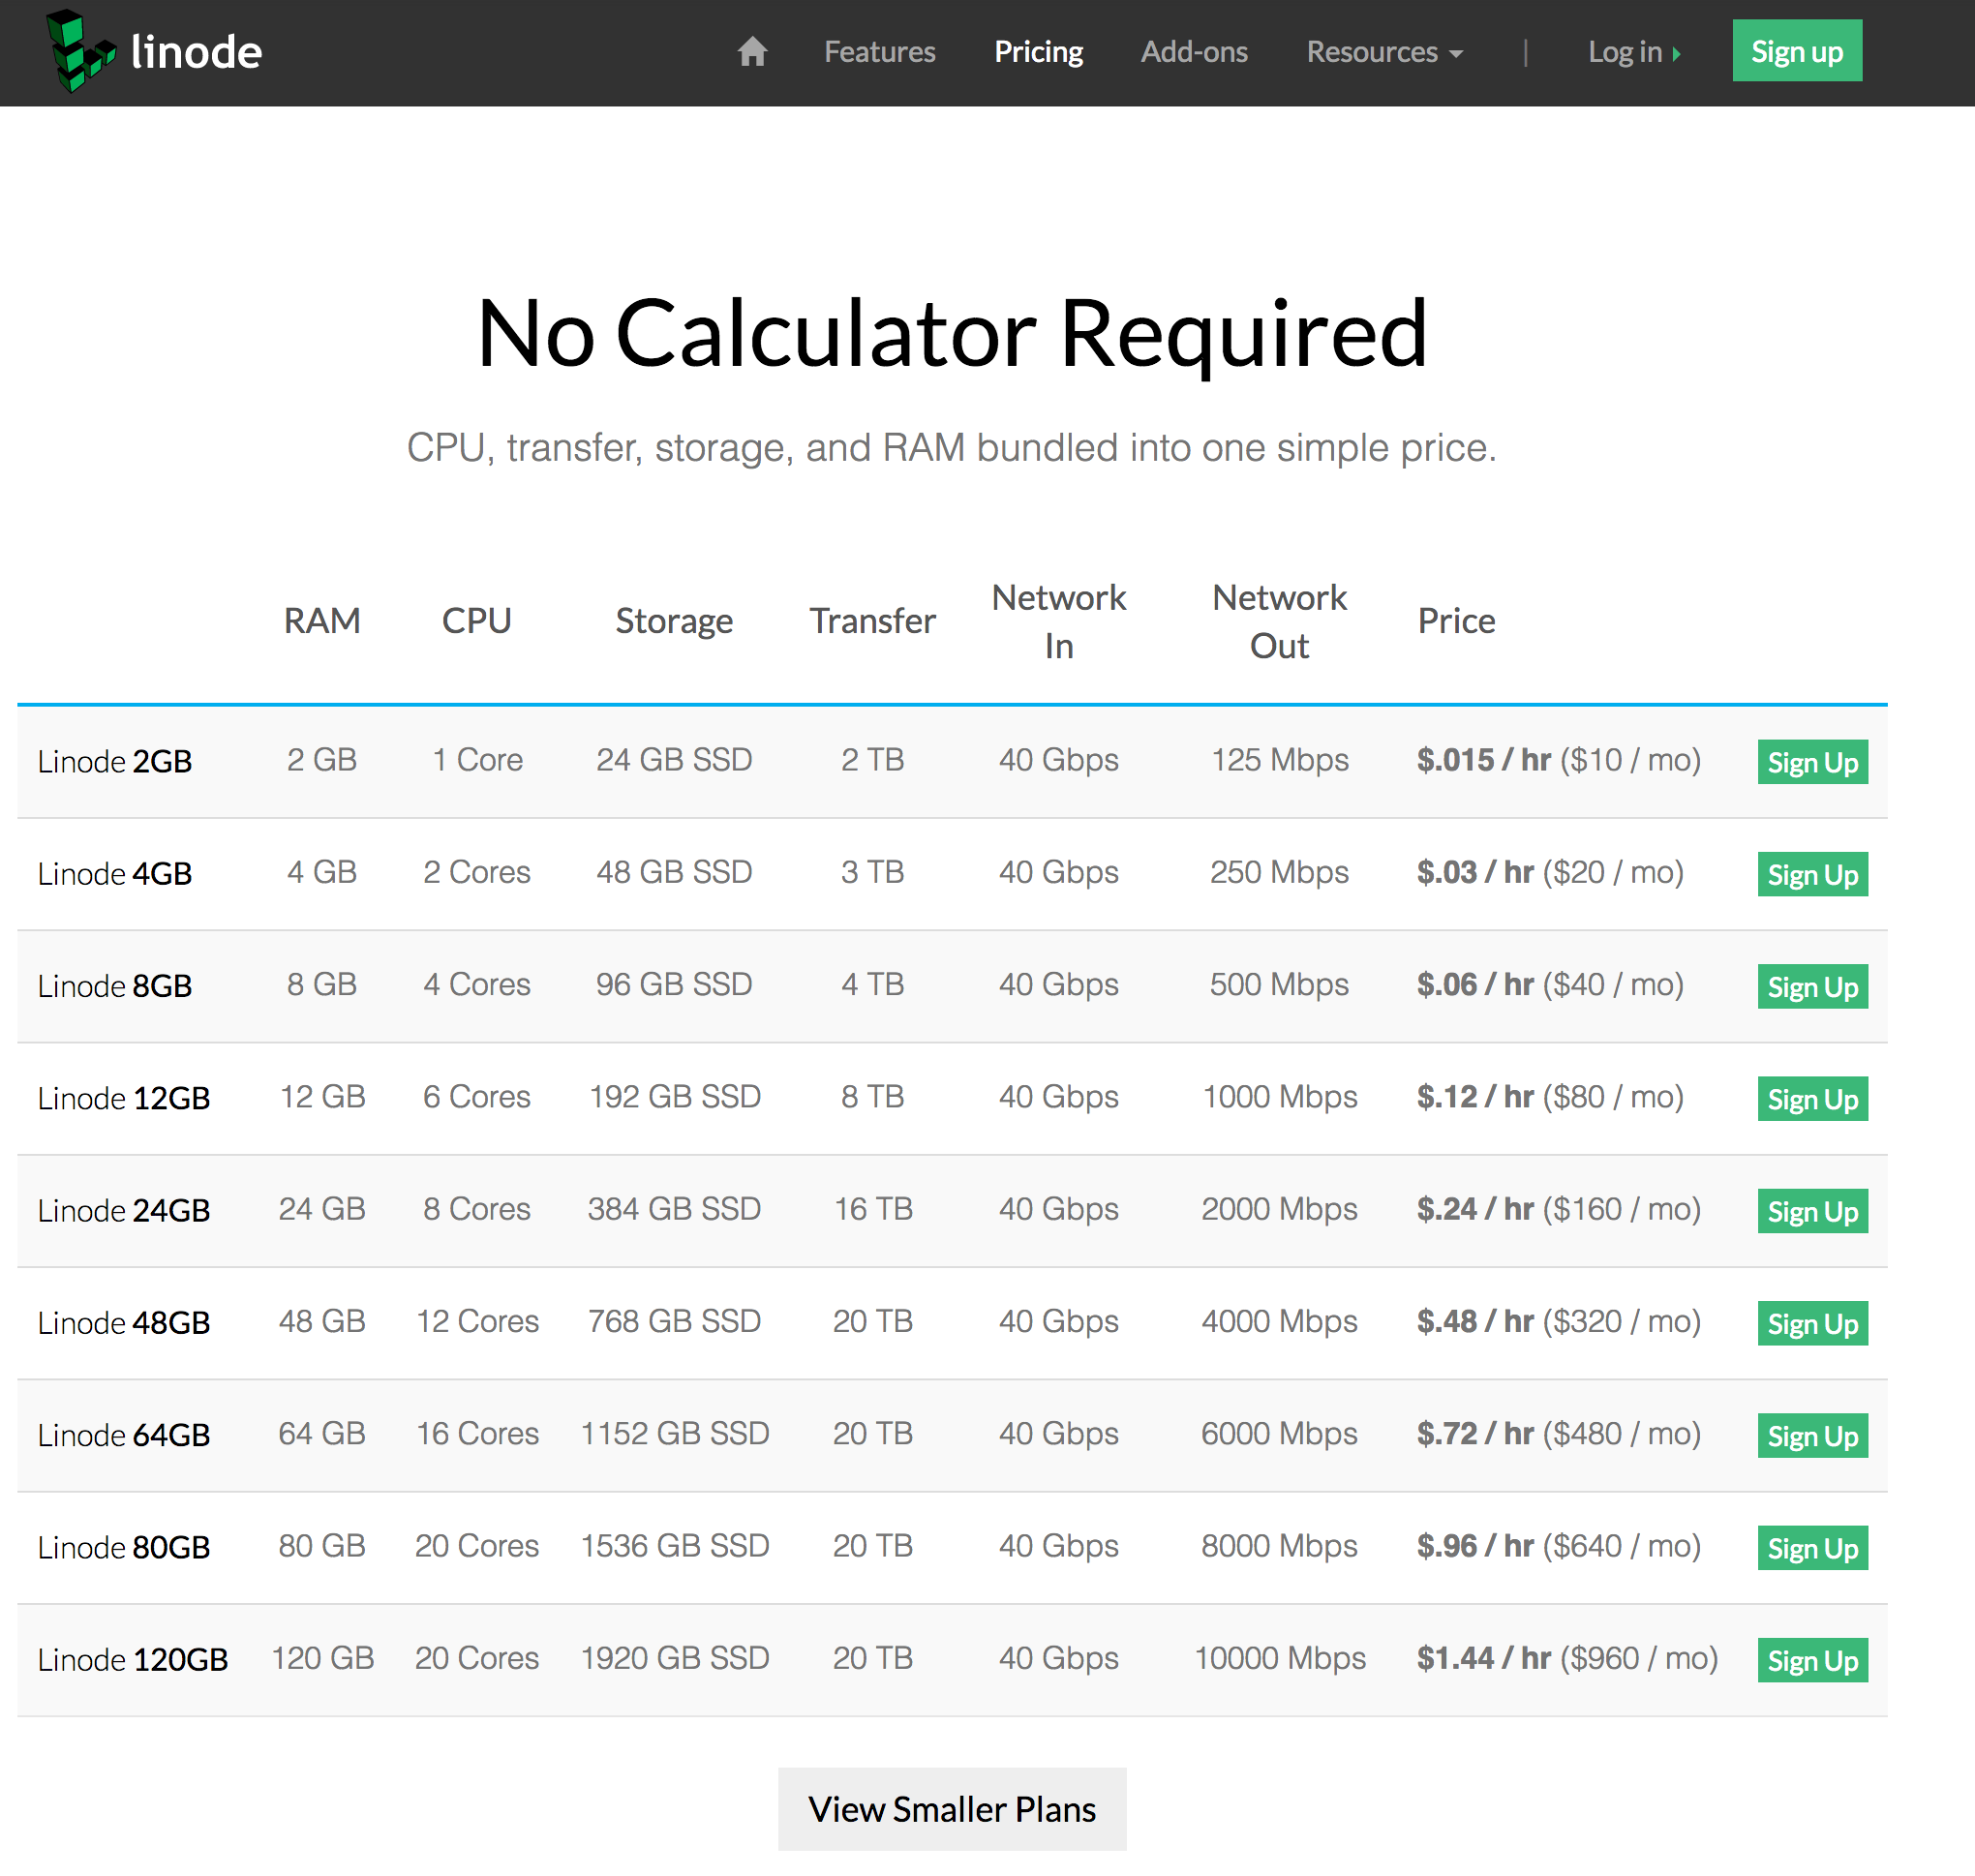The image size is (1975, 1876).
Task: Click the '$.12 / hr ($80 / mo)' price
Action: (1550, 1097)
